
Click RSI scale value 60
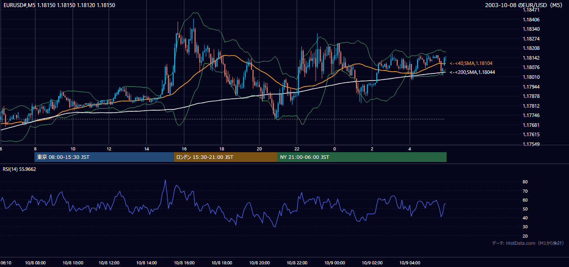click(x=525, y=200)
